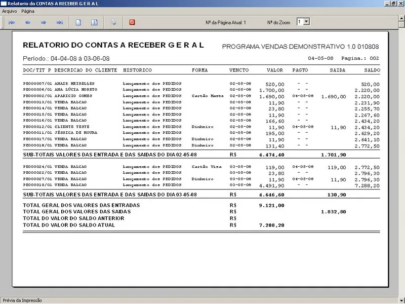Click the window icon in the title bar
This screenshot has width=405, height=304.
(x=4, y=4)
